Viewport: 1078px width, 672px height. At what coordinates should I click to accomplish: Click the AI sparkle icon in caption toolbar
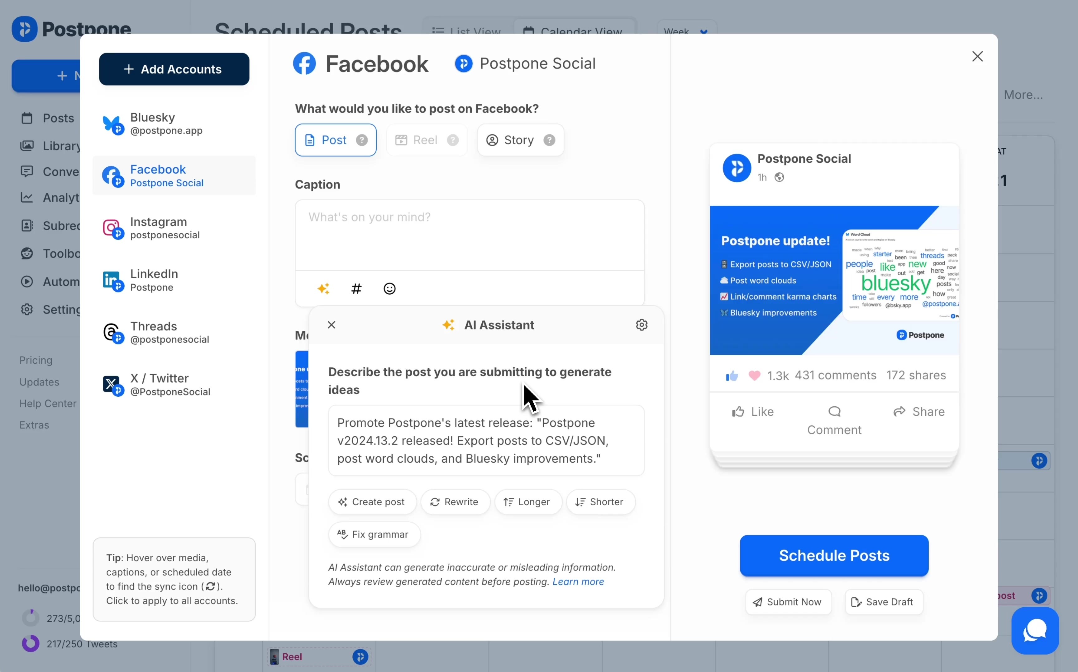pos(324,289)
